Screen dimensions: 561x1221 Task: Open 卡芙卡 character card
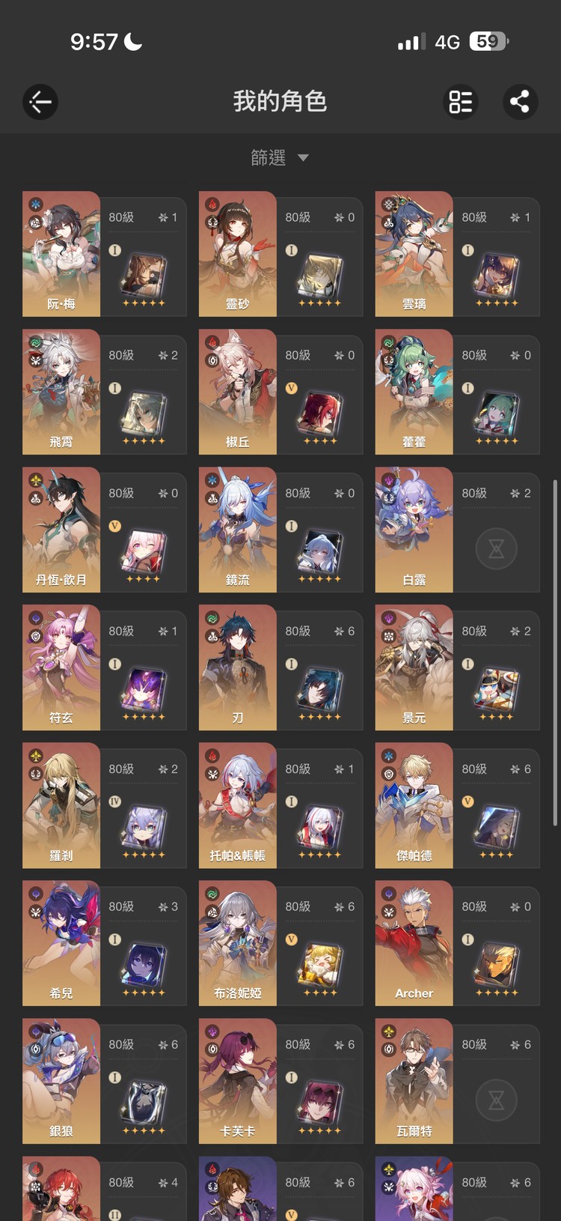tap(280, 1081)
